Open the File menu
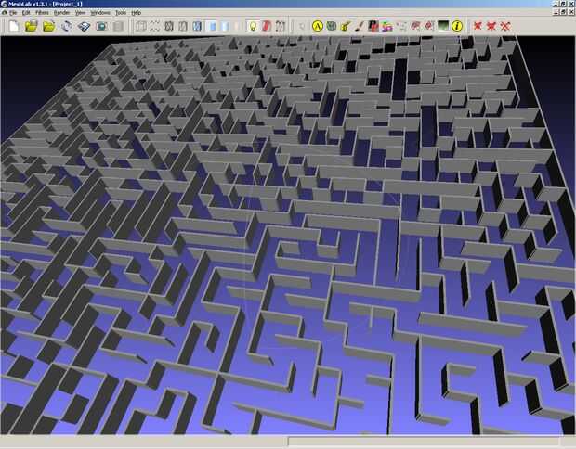Screen dimensions: 576x449 point(13,12)
